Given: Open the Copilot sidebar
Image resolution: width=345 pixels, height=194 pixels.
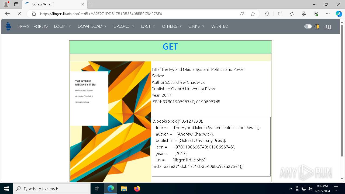Looking at the screenshot, I should (x=339, y=14).
